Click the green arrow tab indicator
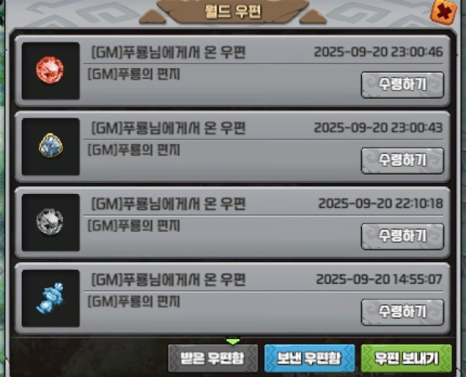The height and width of the screenshot is (377, 466). [x=233, y=341]
